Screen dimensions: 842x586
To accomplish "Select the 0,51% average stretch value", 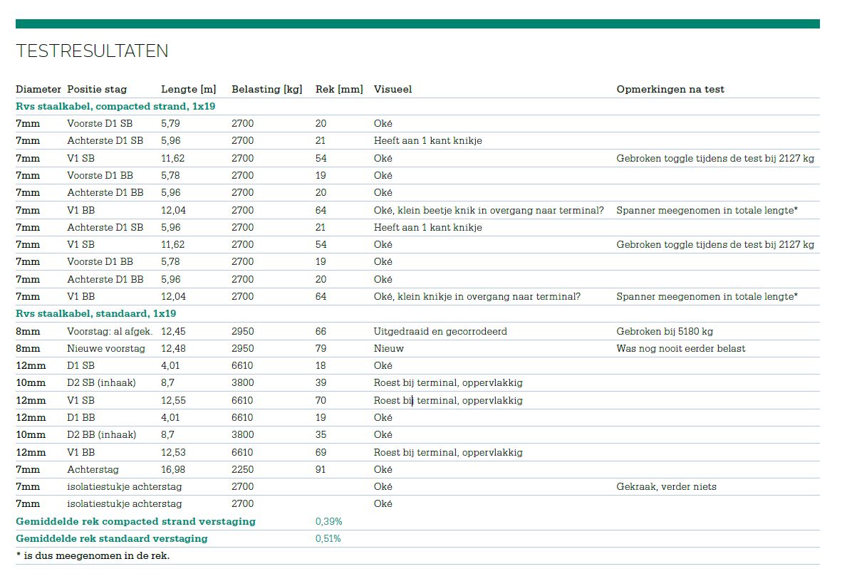I will [328, 539].
